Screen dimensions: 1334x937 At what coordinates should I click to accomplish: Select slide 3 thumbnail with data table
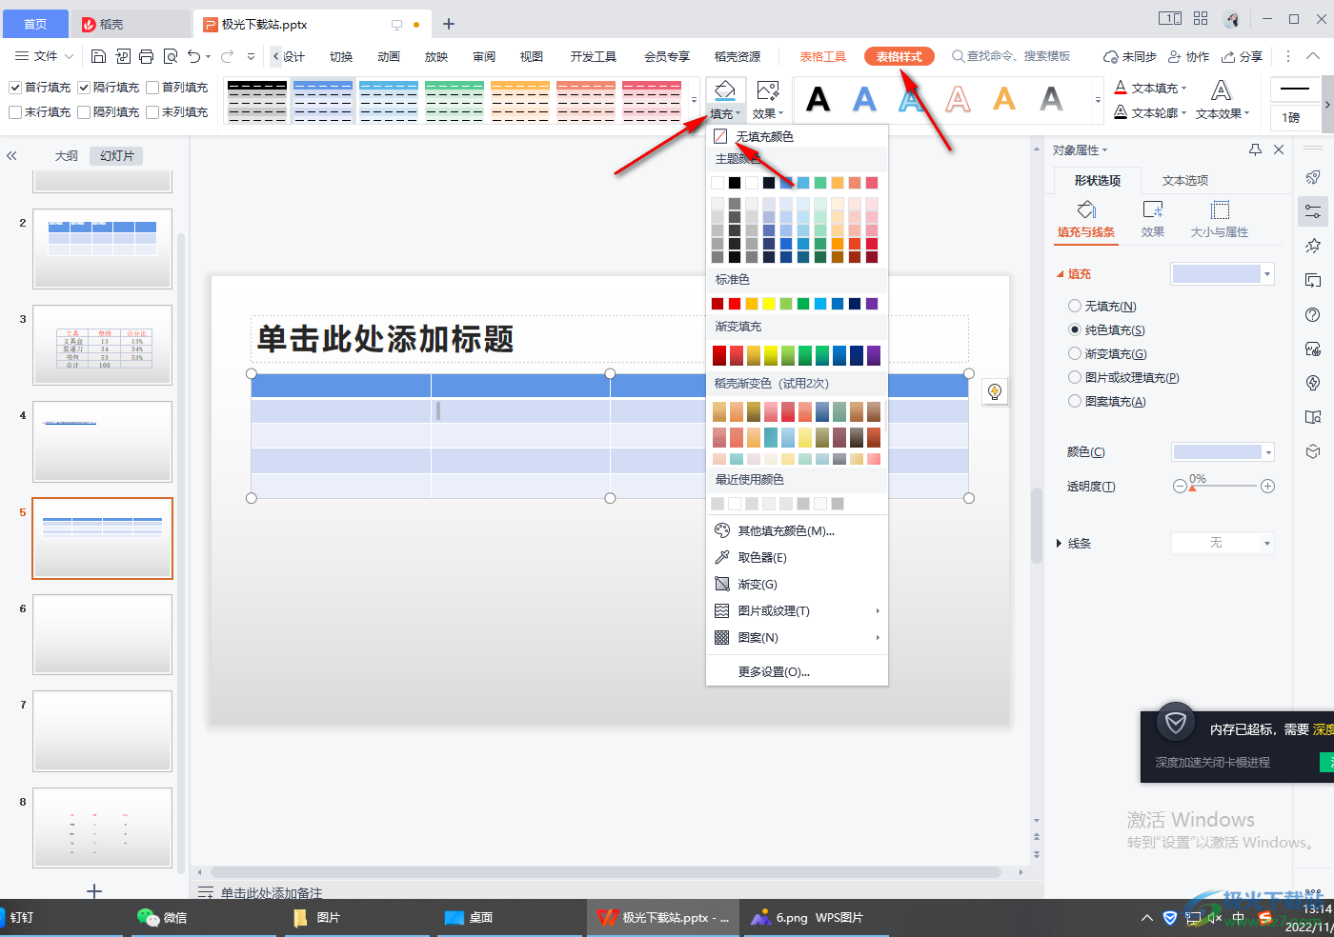tap(103, 345)
